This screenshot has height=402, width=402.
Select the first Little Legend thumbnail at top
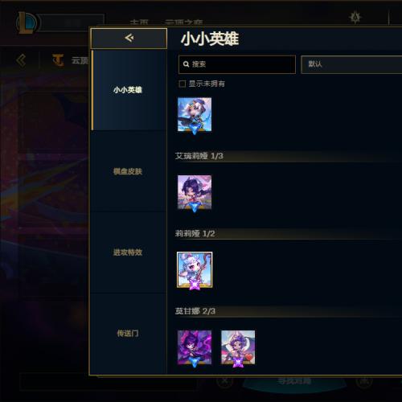(x=195, y=115)
